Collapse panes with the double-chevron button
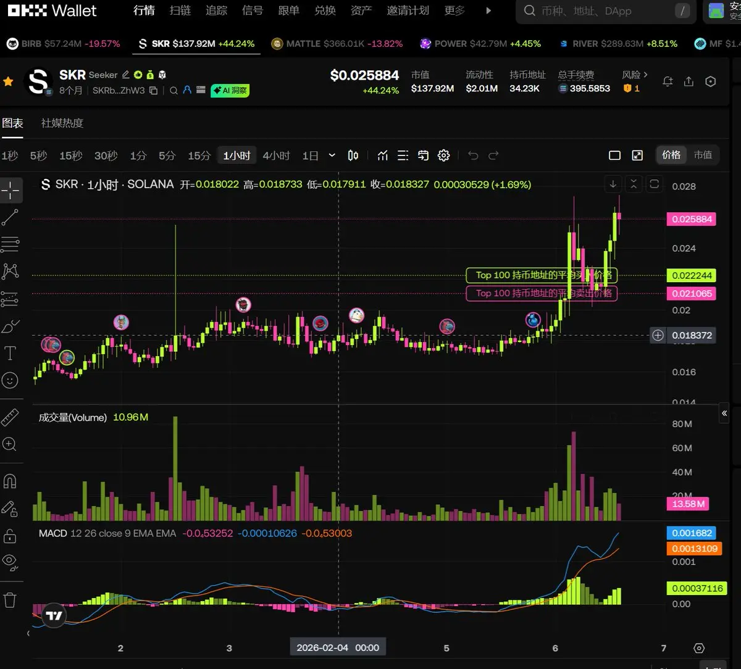The image size is (741, 669). pyautogui.click(x=634, y=184)
